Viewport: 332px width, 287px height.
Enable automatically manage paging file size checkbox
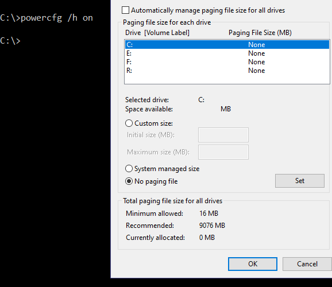(x=125, y=10)
